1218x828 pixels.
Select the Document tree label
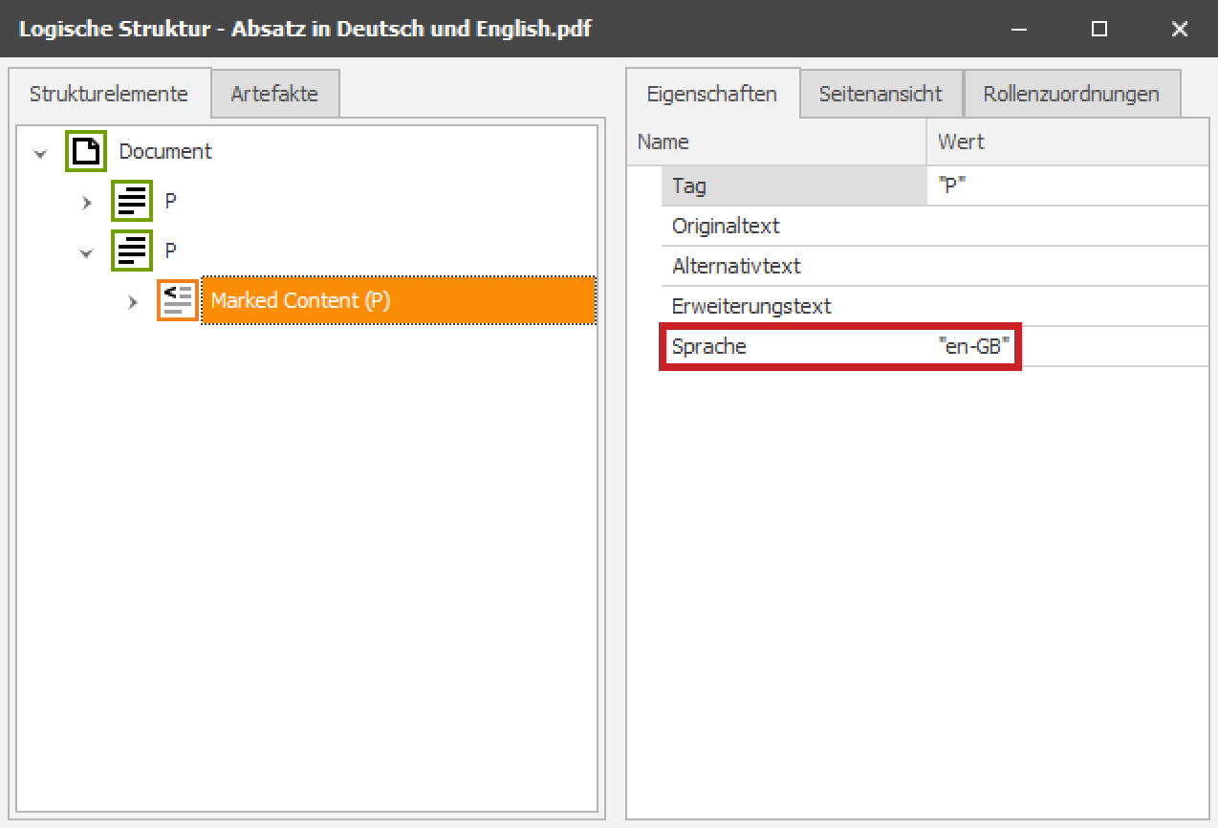click(x=165, y=151)
